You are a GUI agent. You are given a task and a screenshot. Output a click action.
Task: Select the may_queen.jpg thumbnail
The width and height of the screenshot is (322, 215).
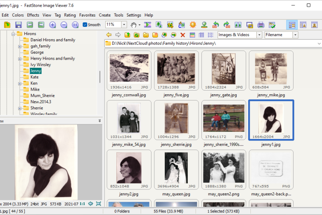coord(176,170)
